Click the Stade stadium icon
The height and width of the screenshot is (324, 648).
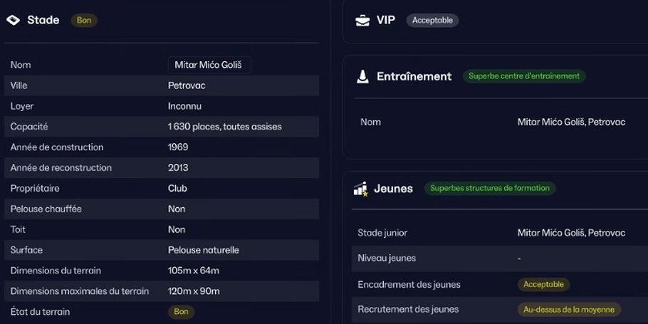13,20
